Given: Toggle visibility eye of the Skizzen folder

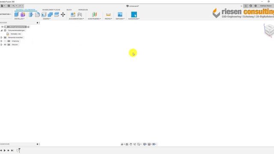Looking at the screenshot, I should click(5, 44).
